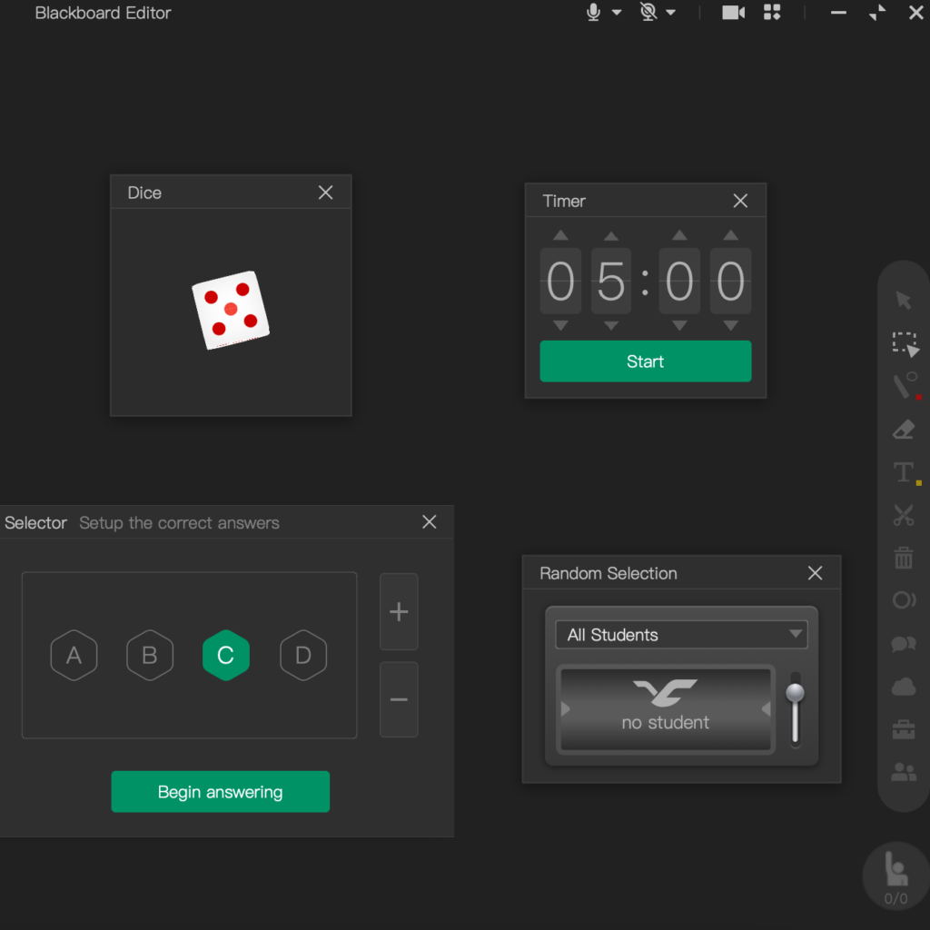930x930 pixels.
Task: Open the cloud storage icon
Action: (x=904, y=688)
